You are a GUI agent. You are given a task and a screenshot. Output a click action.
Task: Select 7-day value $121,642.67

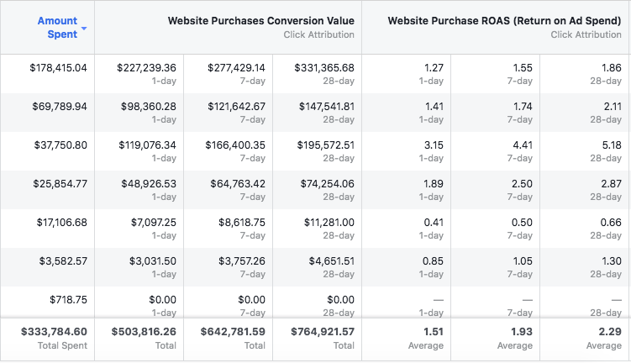pyautogui.click(x=237, y=106)
